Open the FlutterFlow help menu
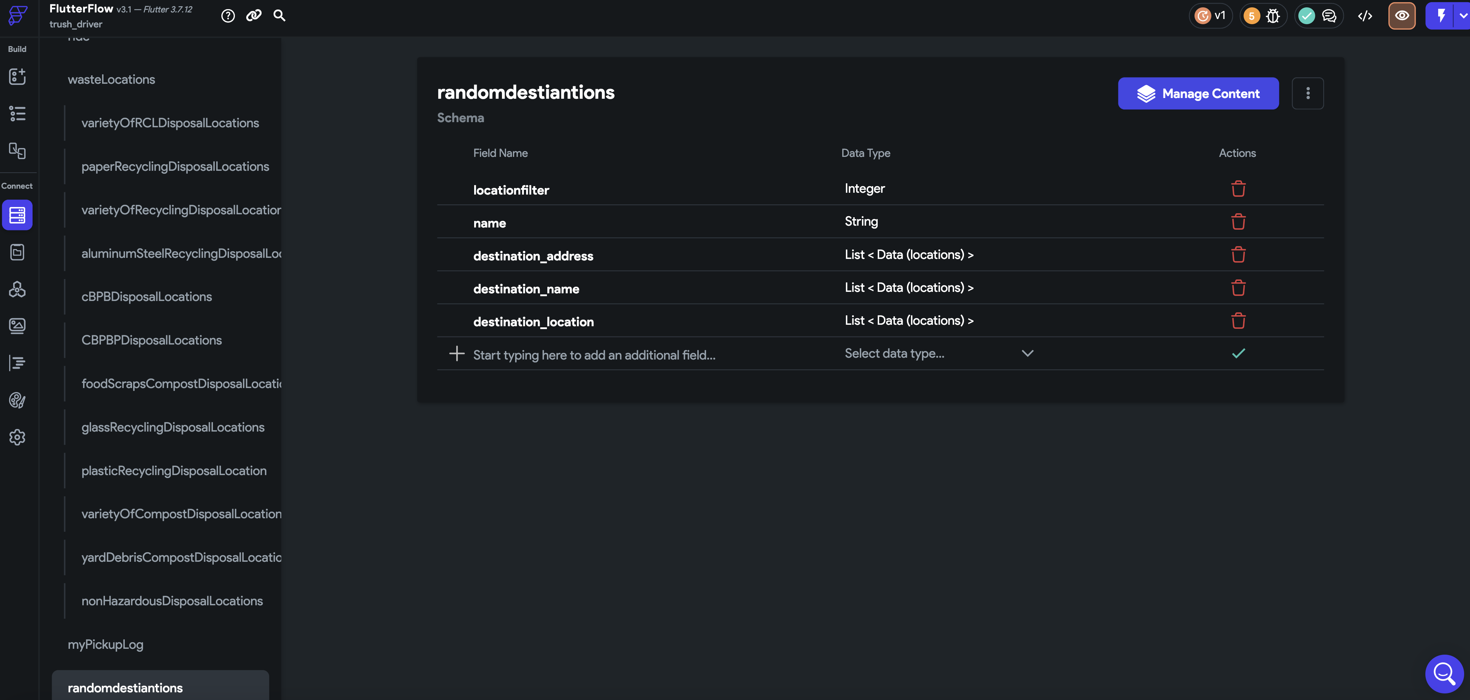The height and width of the screenshot is (700, 1470). pos(227,15)
